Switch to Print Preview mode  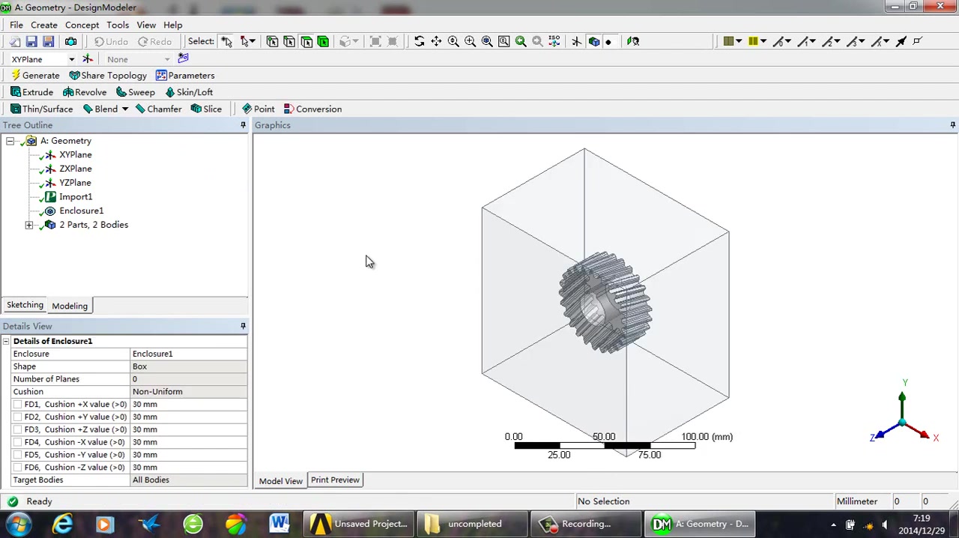[x=335, y=480]
